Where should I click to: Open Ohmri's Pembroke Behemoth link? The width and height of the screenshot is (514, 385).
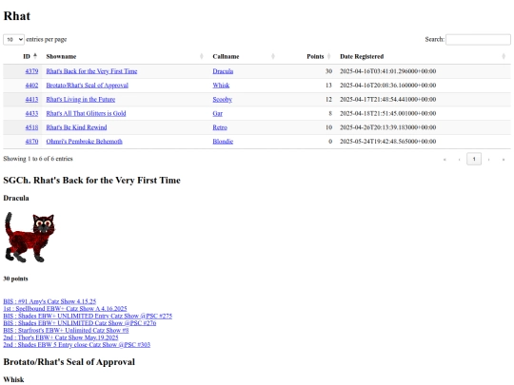(x=85, y=142)
